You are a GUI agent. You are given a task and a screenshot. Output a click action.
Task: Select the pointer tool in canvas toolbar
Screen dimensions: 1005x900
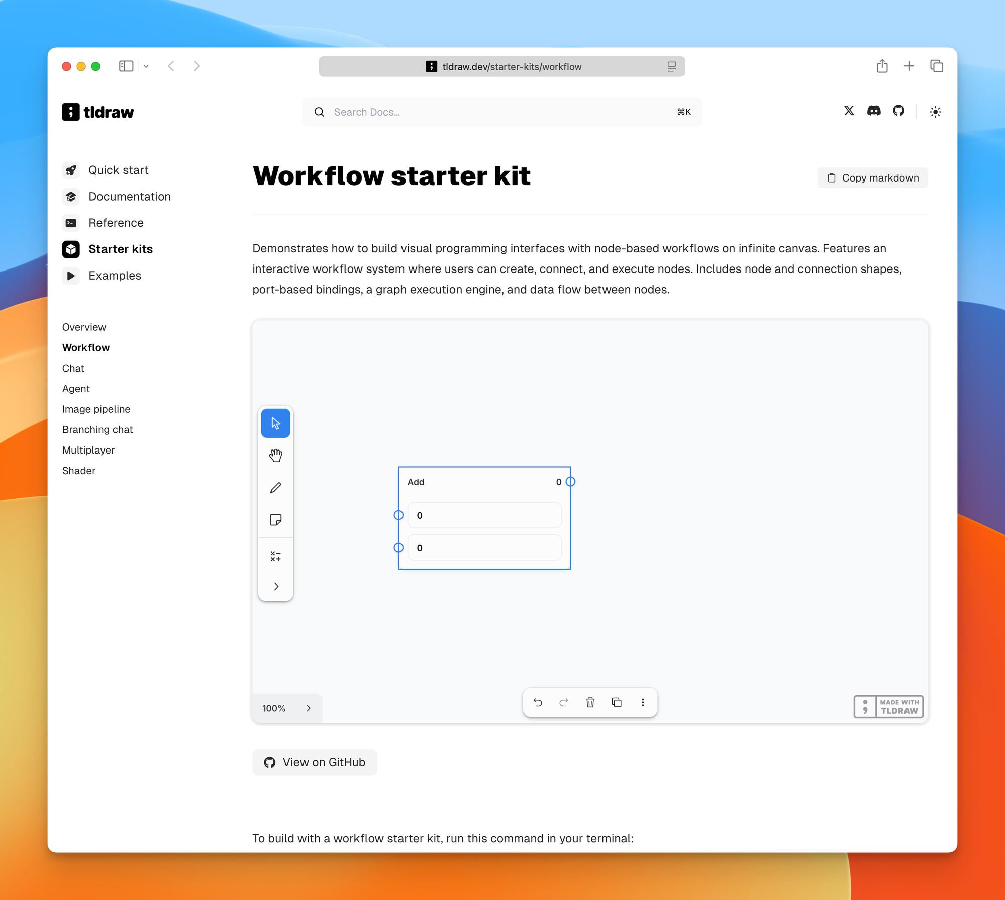point(275,423)
